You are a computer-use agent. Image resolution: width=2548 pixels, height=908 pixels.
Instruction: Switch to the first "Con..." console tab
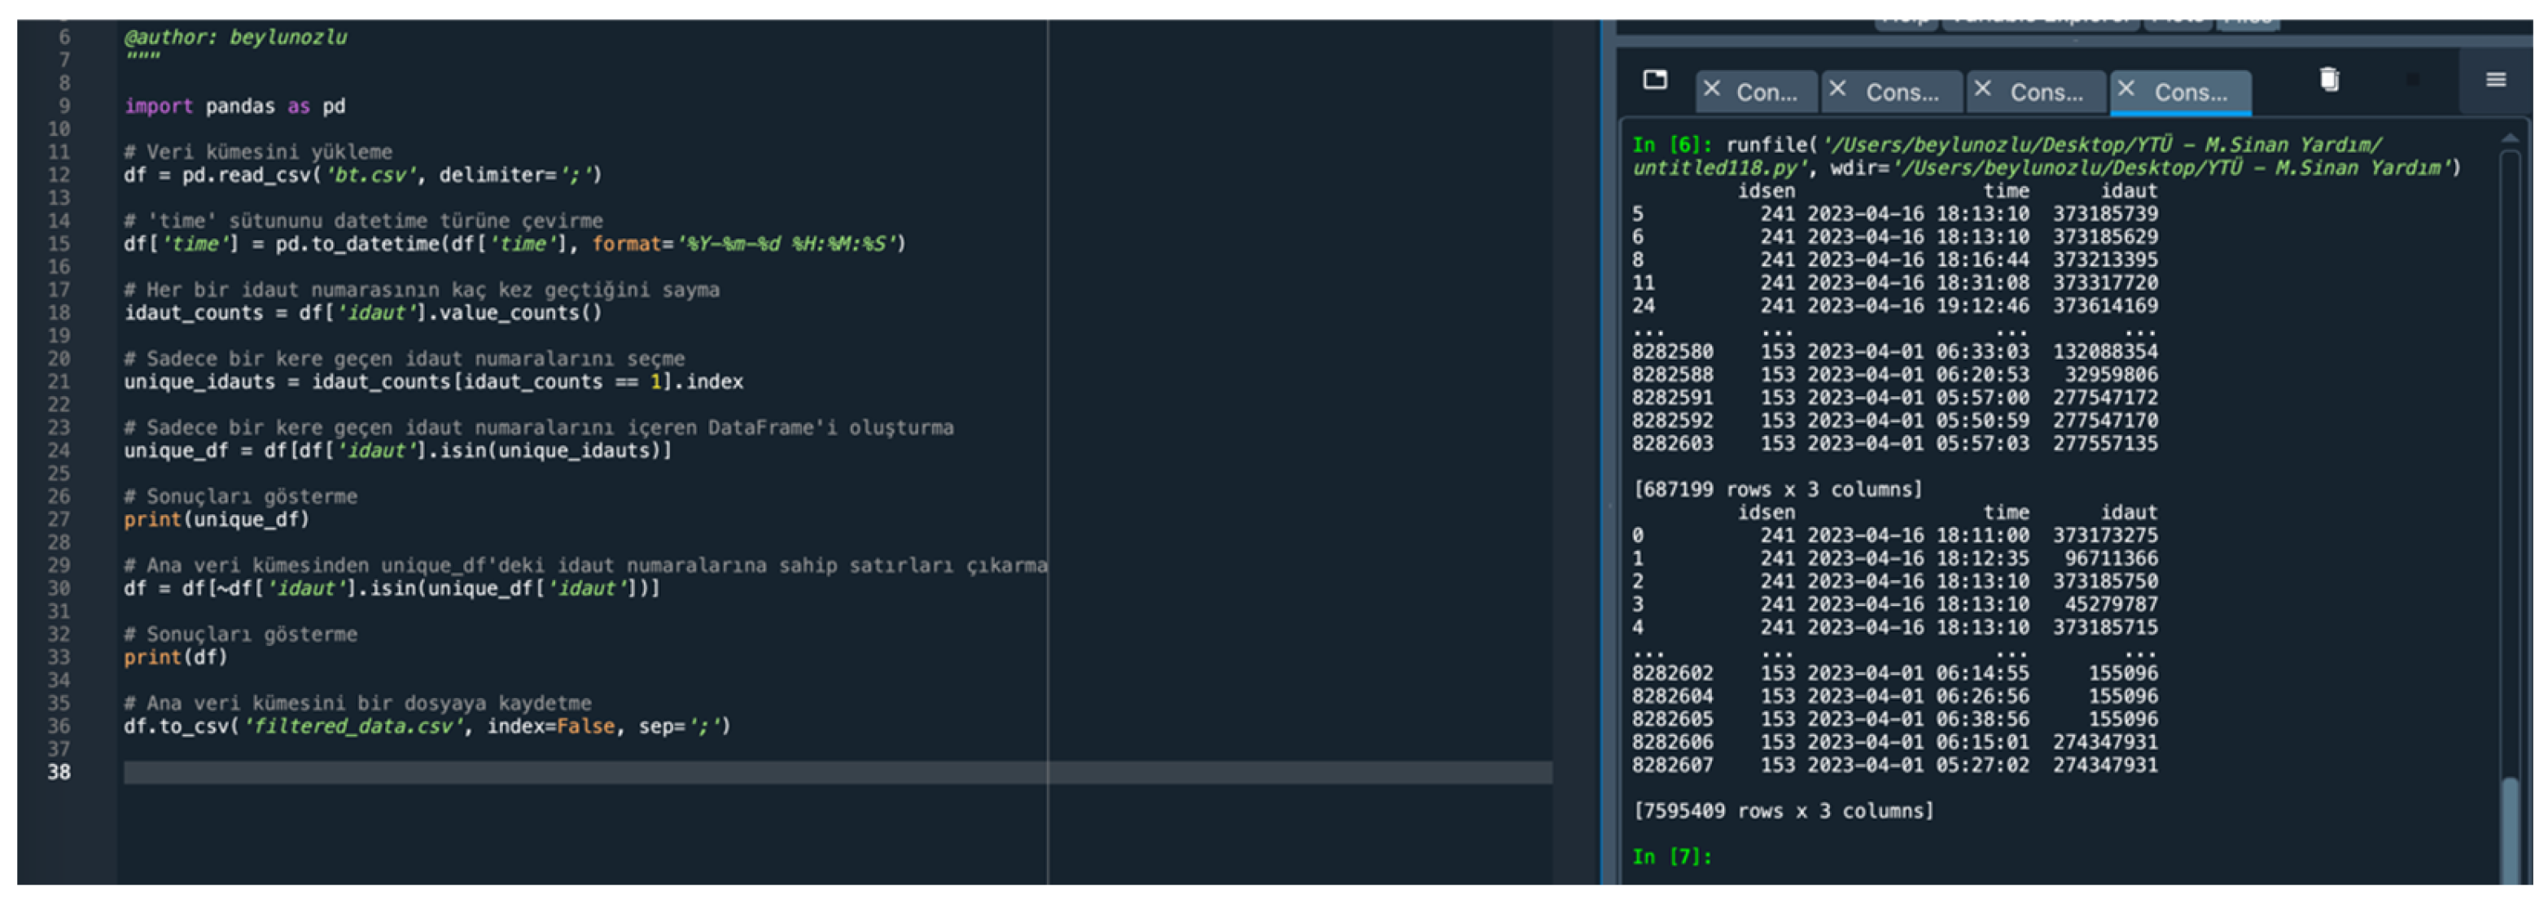click(1767, 93)
